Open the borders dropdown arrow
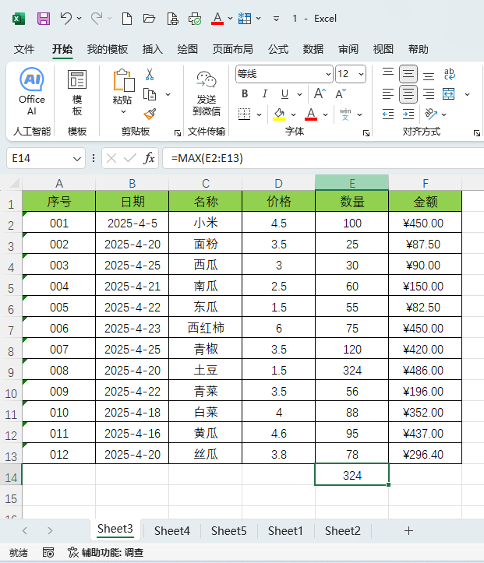The height and width of the screenshot is (563, 484). [x=259, y=114]
